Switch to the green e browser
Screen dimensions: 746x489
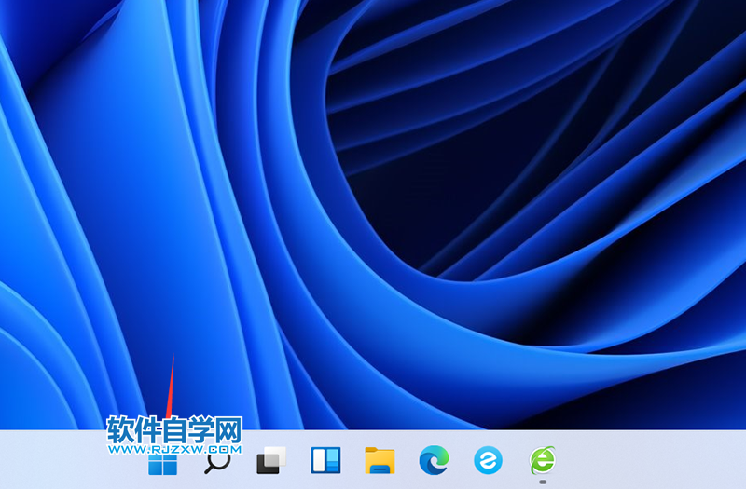click(x=542, y=459)
